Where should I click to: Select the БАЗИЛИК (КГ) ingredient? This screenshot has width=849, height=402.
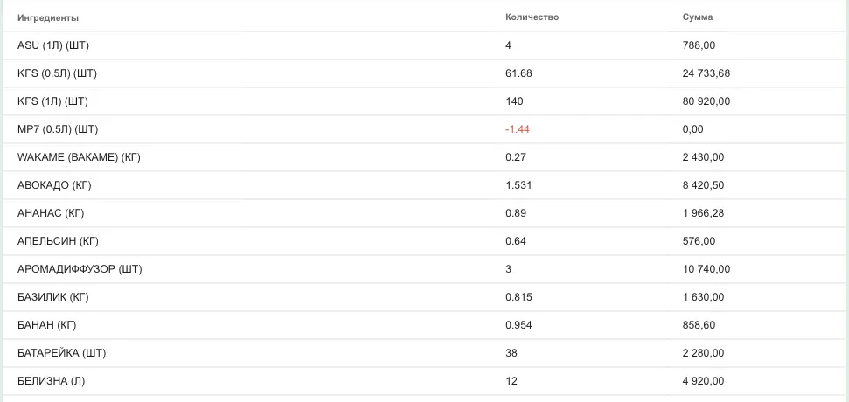[53, 297]
